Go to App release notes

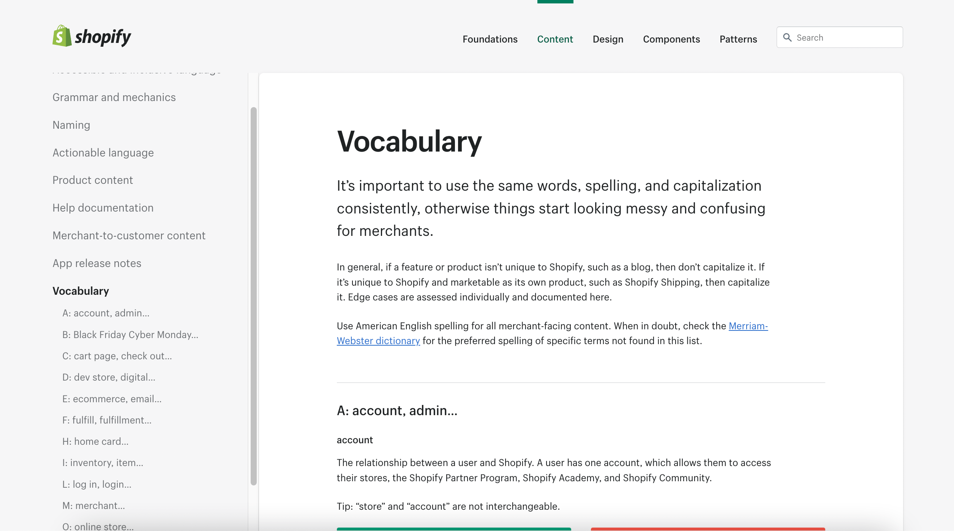(96, 263)
